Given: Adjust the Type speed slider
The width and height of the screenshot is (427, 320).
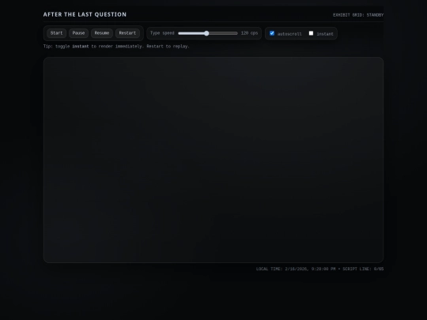Looking at the screenshot, I should point(208,33).
